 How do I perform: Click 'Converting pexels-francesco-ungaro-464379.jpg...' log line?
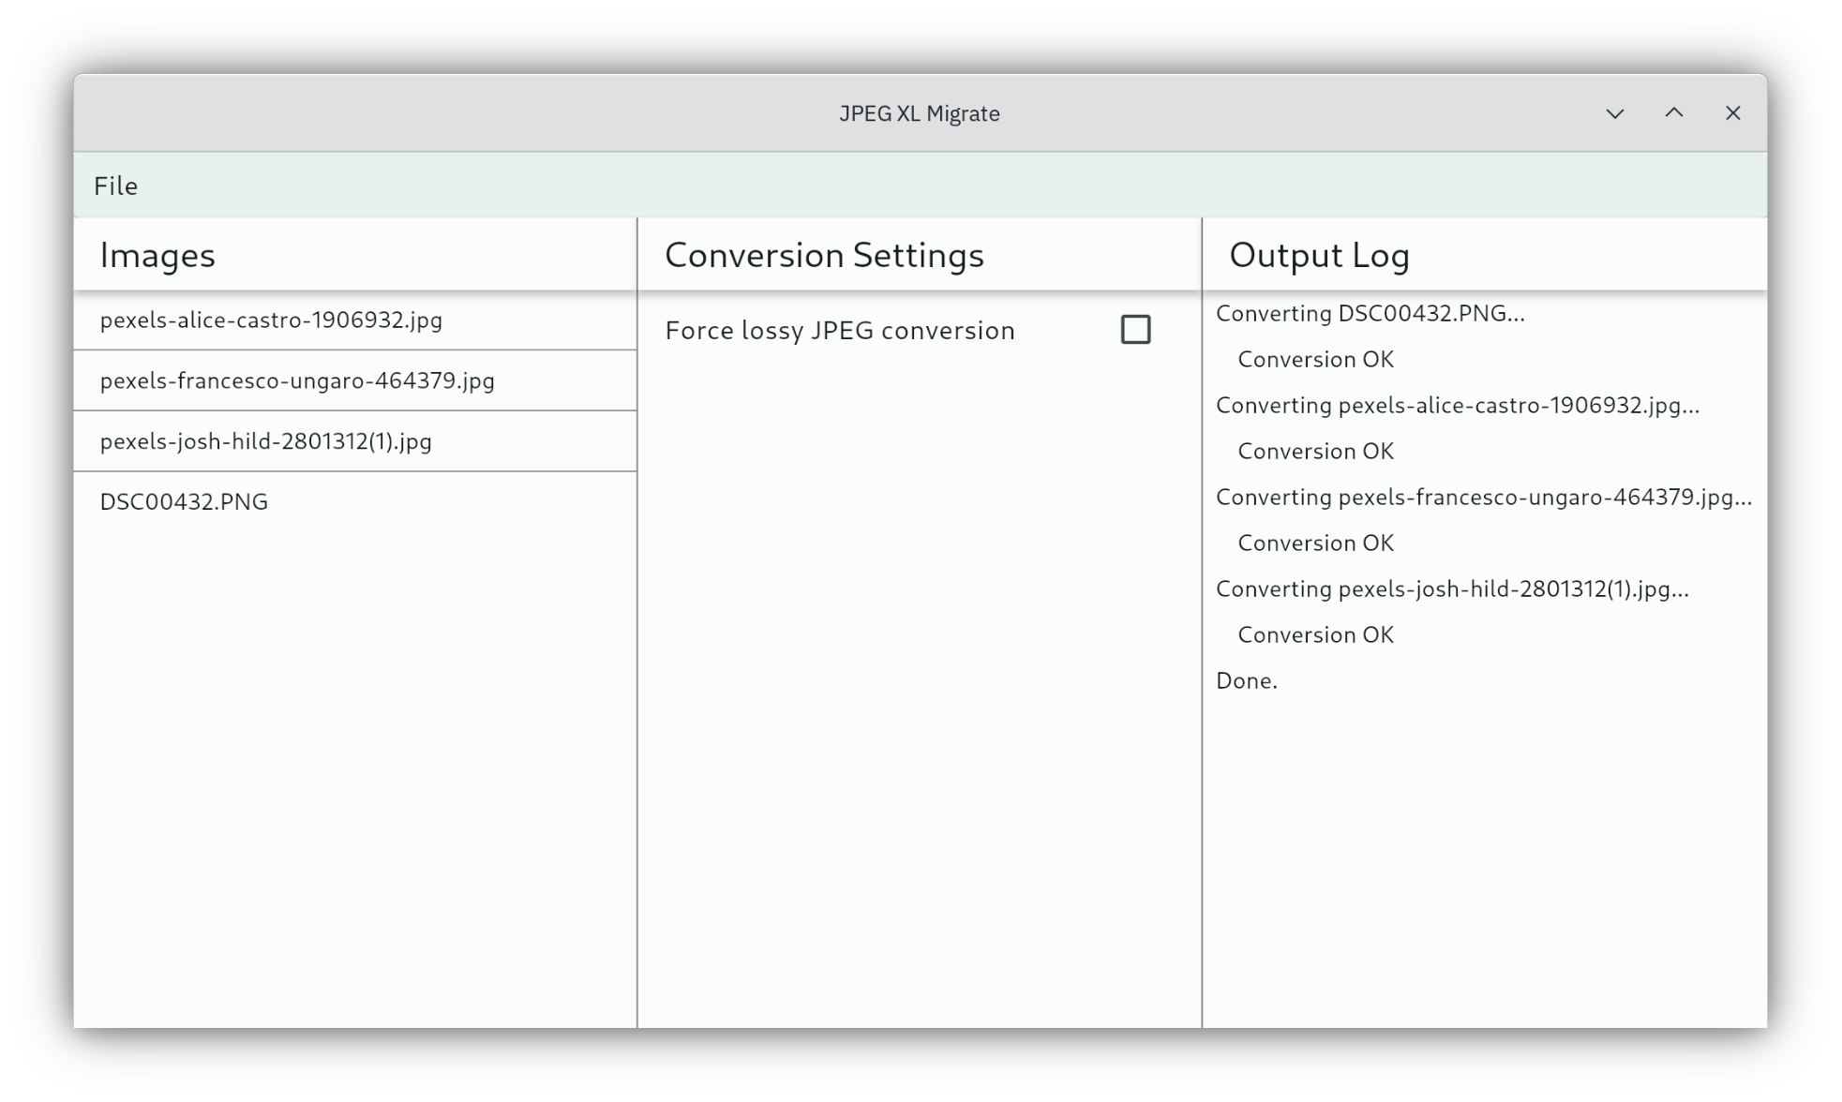1483,498
